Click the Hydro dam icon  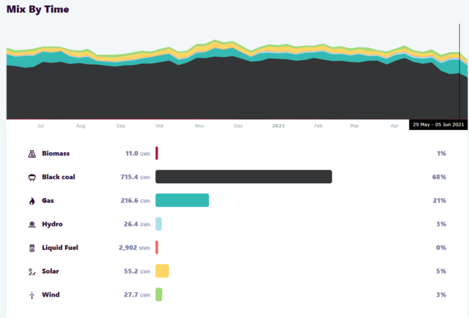31,224
